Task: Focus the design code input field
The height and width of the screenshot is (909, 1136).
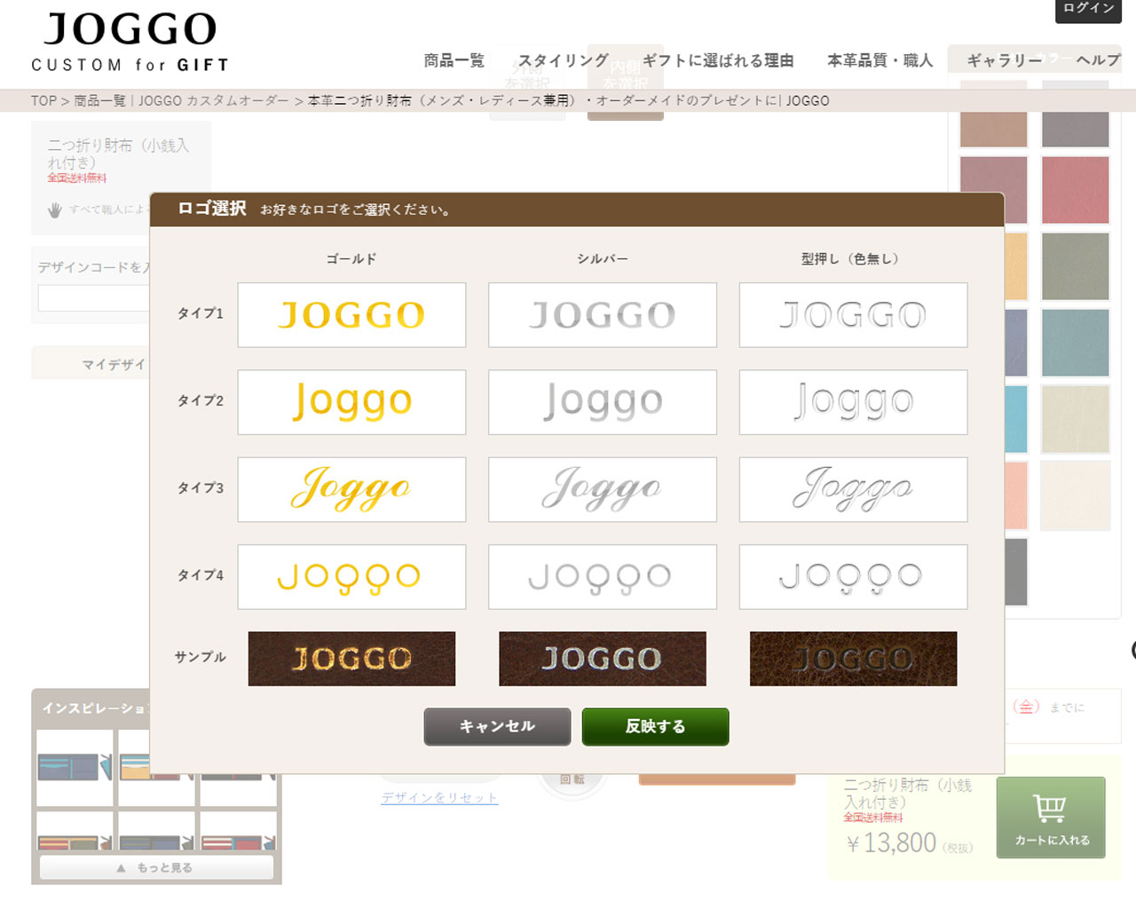Action: 93,297
